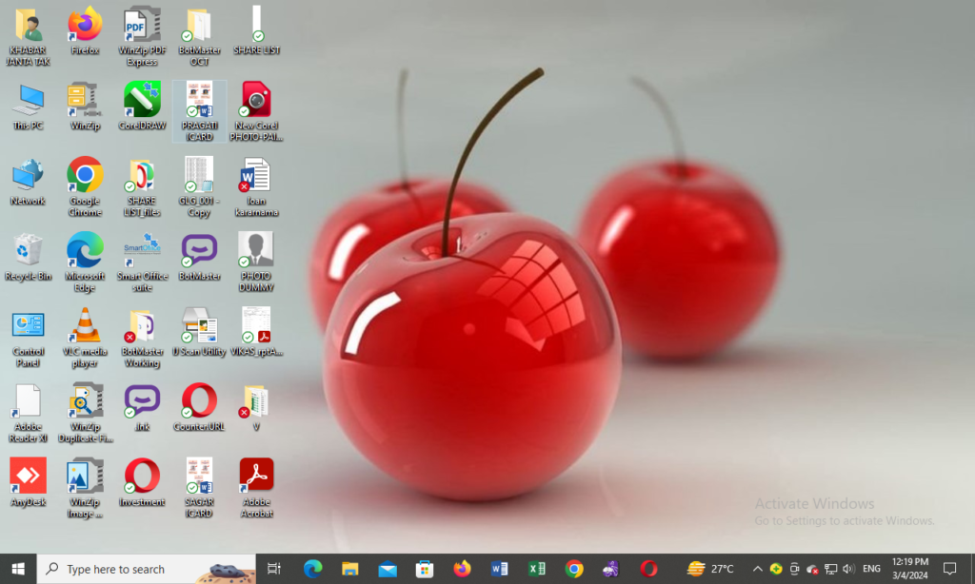Click the Excel icon in the taskbar
This screenshot has width=975, height=584.
click(x=537, y=569)
